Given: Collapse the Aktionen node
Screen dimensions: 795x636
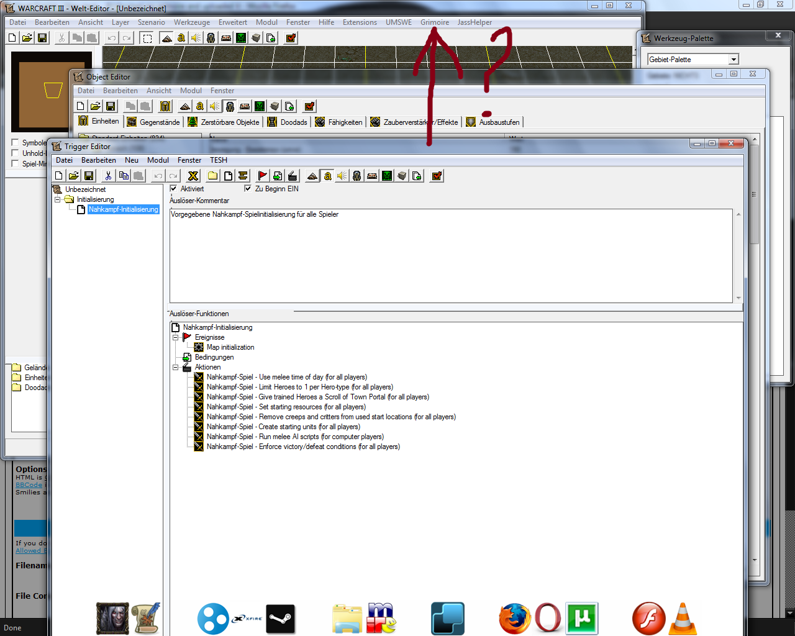Looking at the screenshot, I should (176, 367).
